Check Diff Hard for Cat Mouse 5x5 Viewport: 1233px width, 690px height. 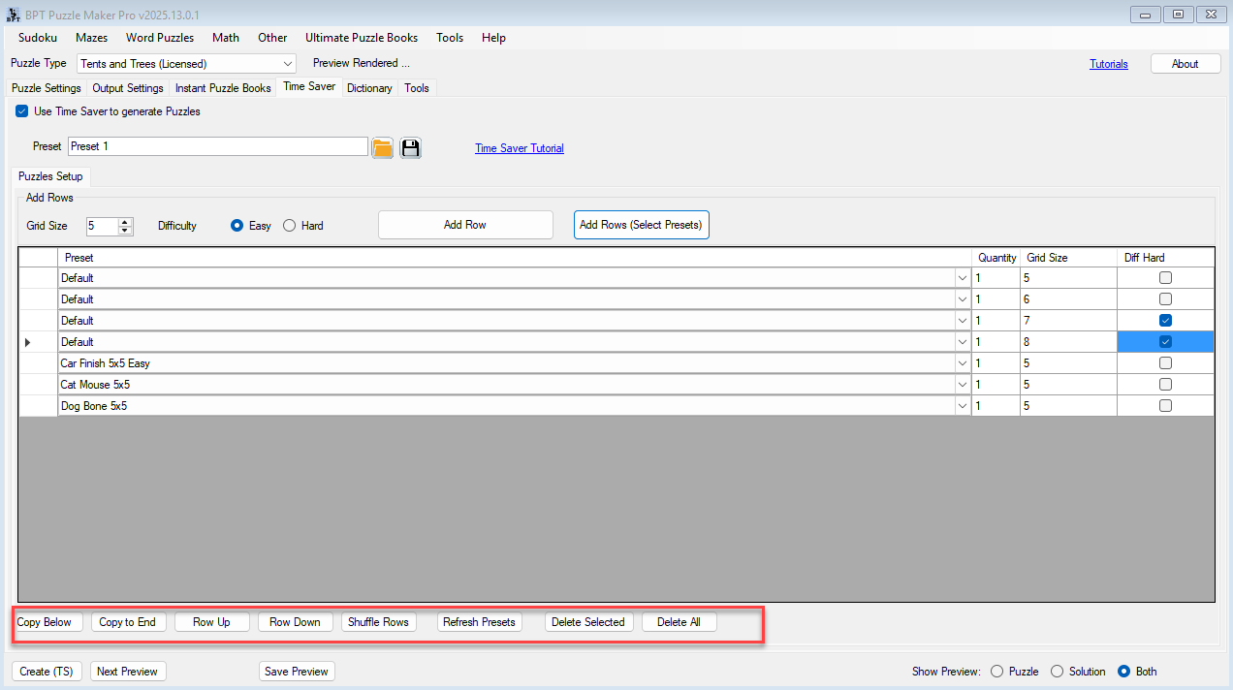(1165, 385)
